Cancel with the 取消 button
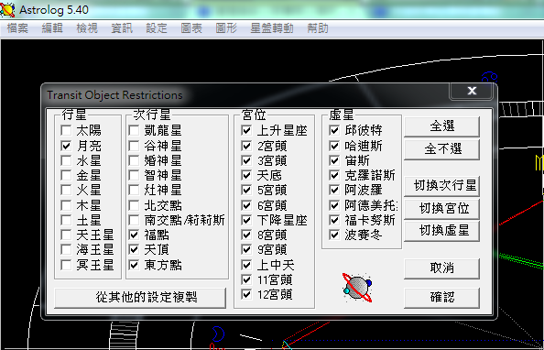The width and height of the screenshot is (544, 350). (x=442, y=268)
